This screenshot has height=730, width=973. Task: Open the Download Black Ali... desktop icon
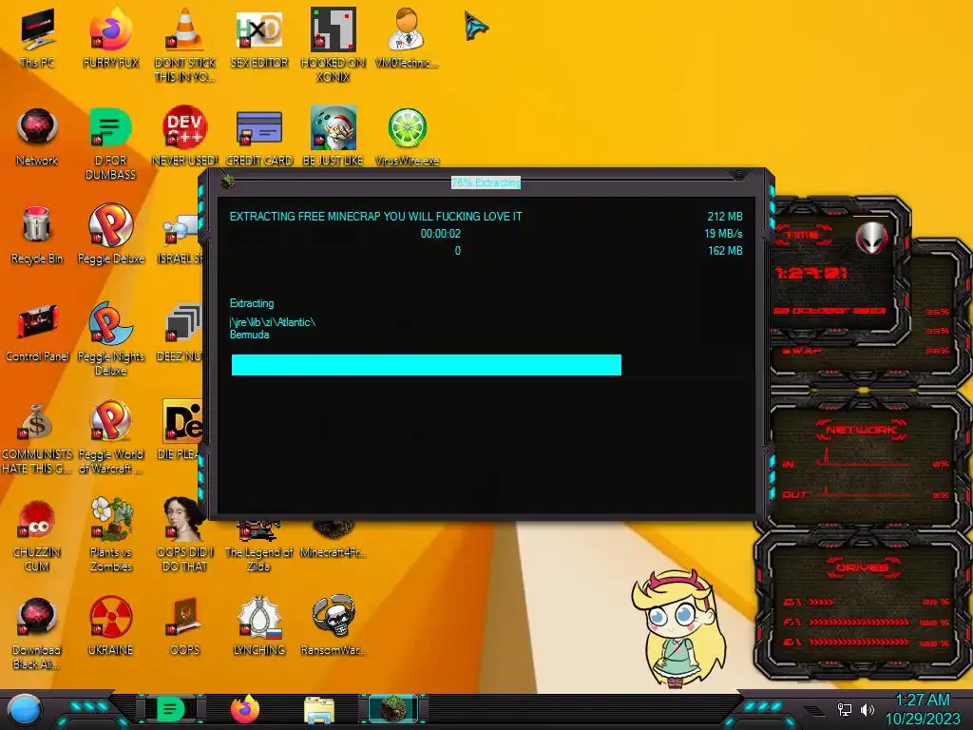[x=37, y=634]
